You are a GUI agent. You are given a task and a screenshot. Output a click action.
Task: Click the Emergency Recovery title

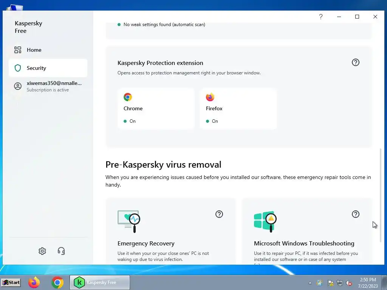click(x=146, y=244)
